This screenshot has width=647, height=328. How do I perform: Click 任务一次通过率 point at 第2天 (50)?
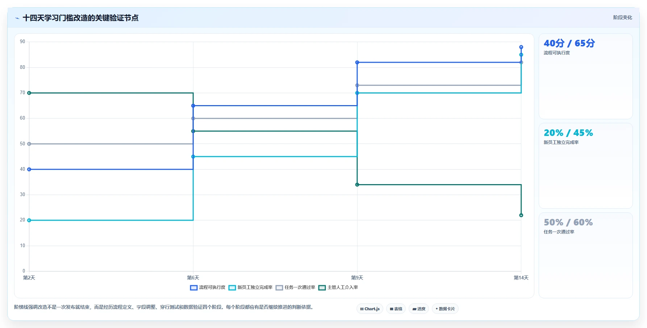pos(29,144)
